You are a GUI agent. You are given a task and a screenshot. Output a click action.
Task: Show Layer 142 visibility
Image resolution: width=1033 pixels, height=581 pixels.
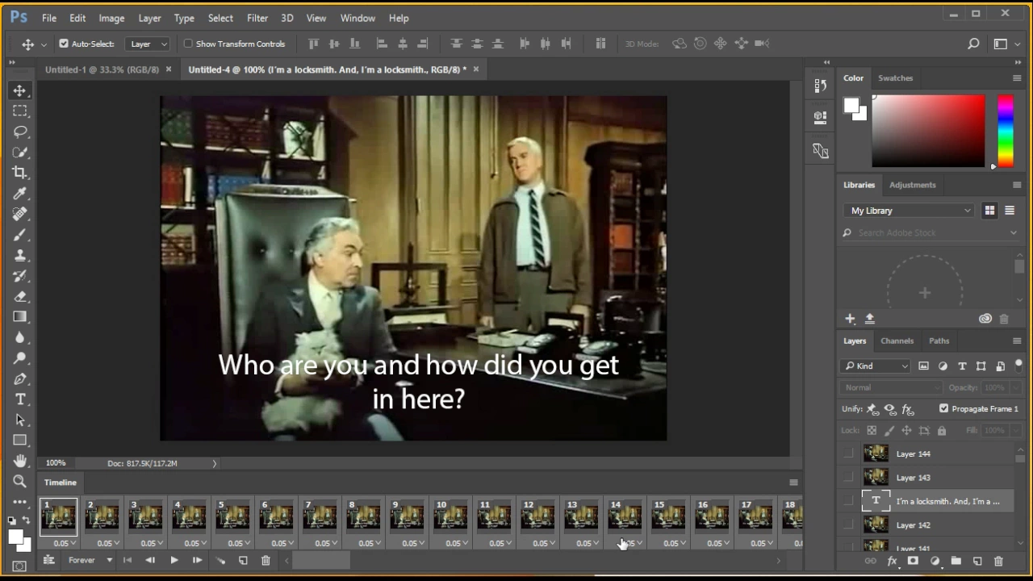tap(848, 525)
